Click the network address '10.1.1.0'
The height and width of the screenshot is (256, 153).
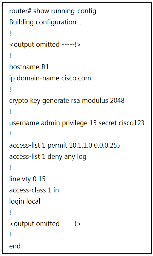pyautogui.click(x=80, y=145)
